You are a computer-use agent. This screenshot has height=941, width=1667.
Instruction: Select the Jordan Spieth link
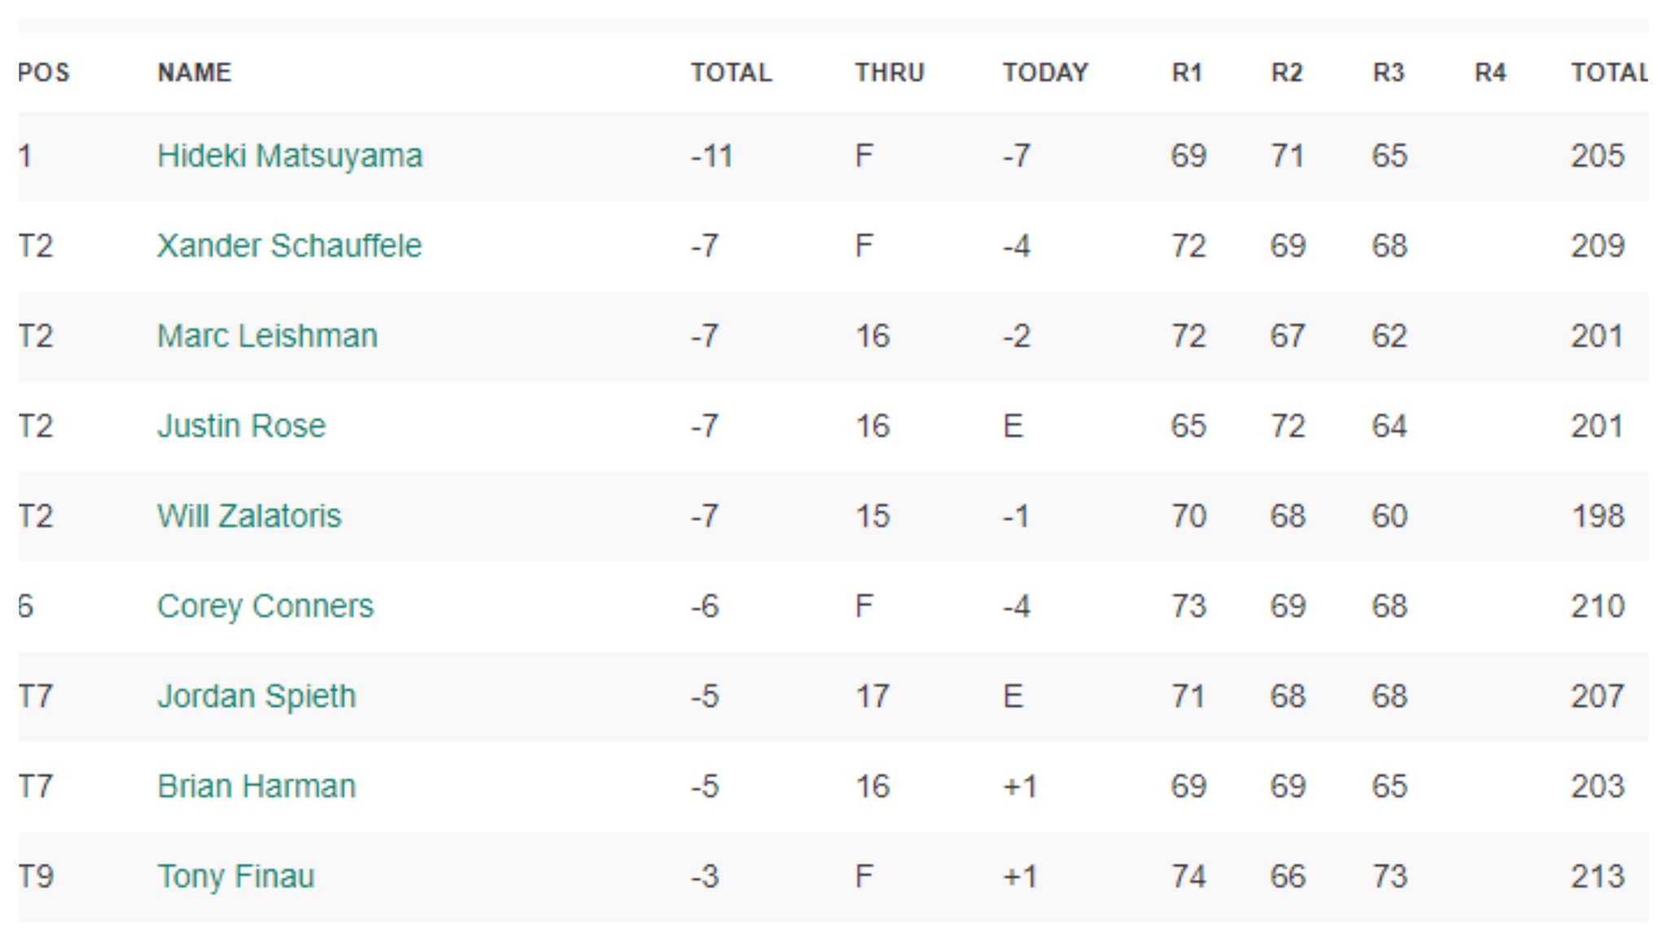pyautogui.click(x=256, y=697)
